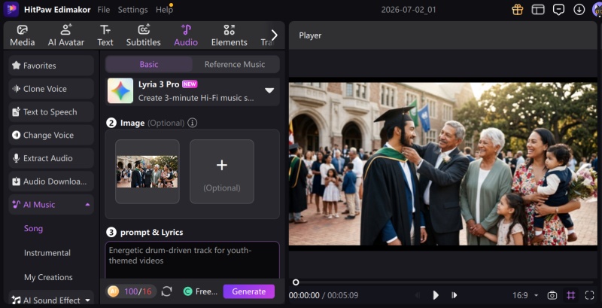The width and height of the screenshot is (602, 308).
Task: Open Favorites in the audio sidebar
Action: pos(51,66)
